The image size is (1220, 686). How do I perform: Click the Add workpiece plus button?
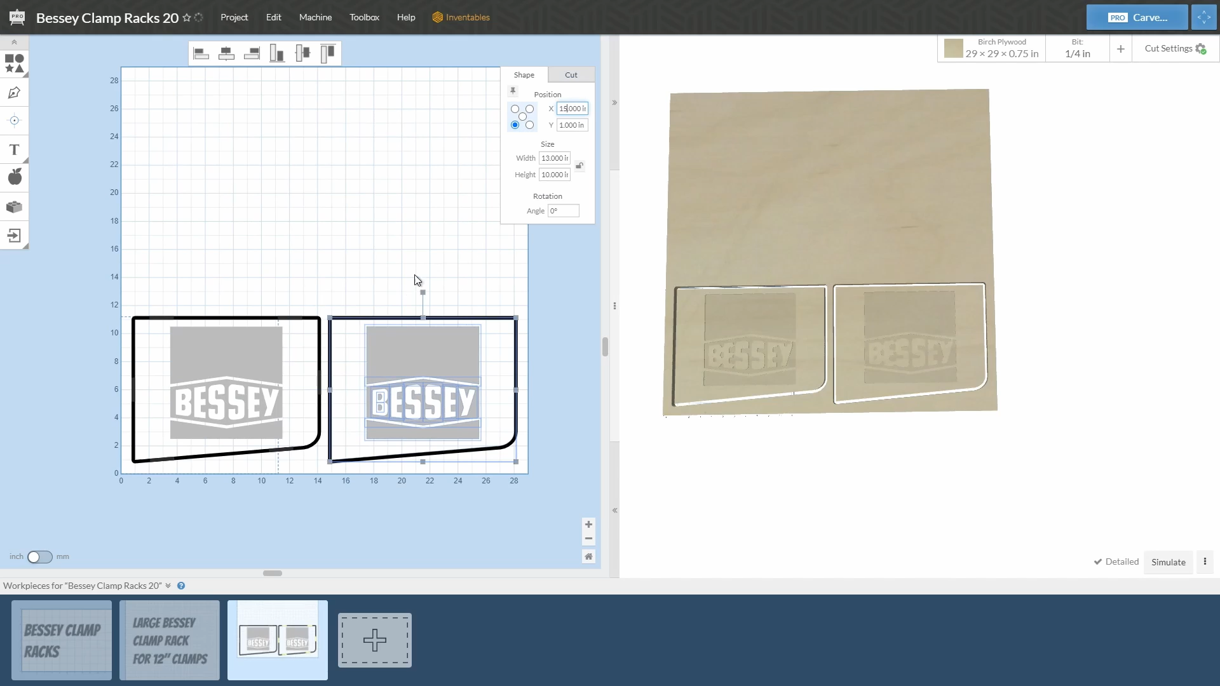tap(374, 640)
